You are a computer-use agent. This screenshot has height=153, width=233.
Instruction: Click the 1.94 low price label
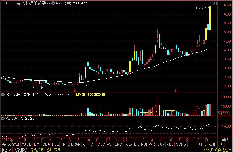pyautogui.click(x=40, y=88)
